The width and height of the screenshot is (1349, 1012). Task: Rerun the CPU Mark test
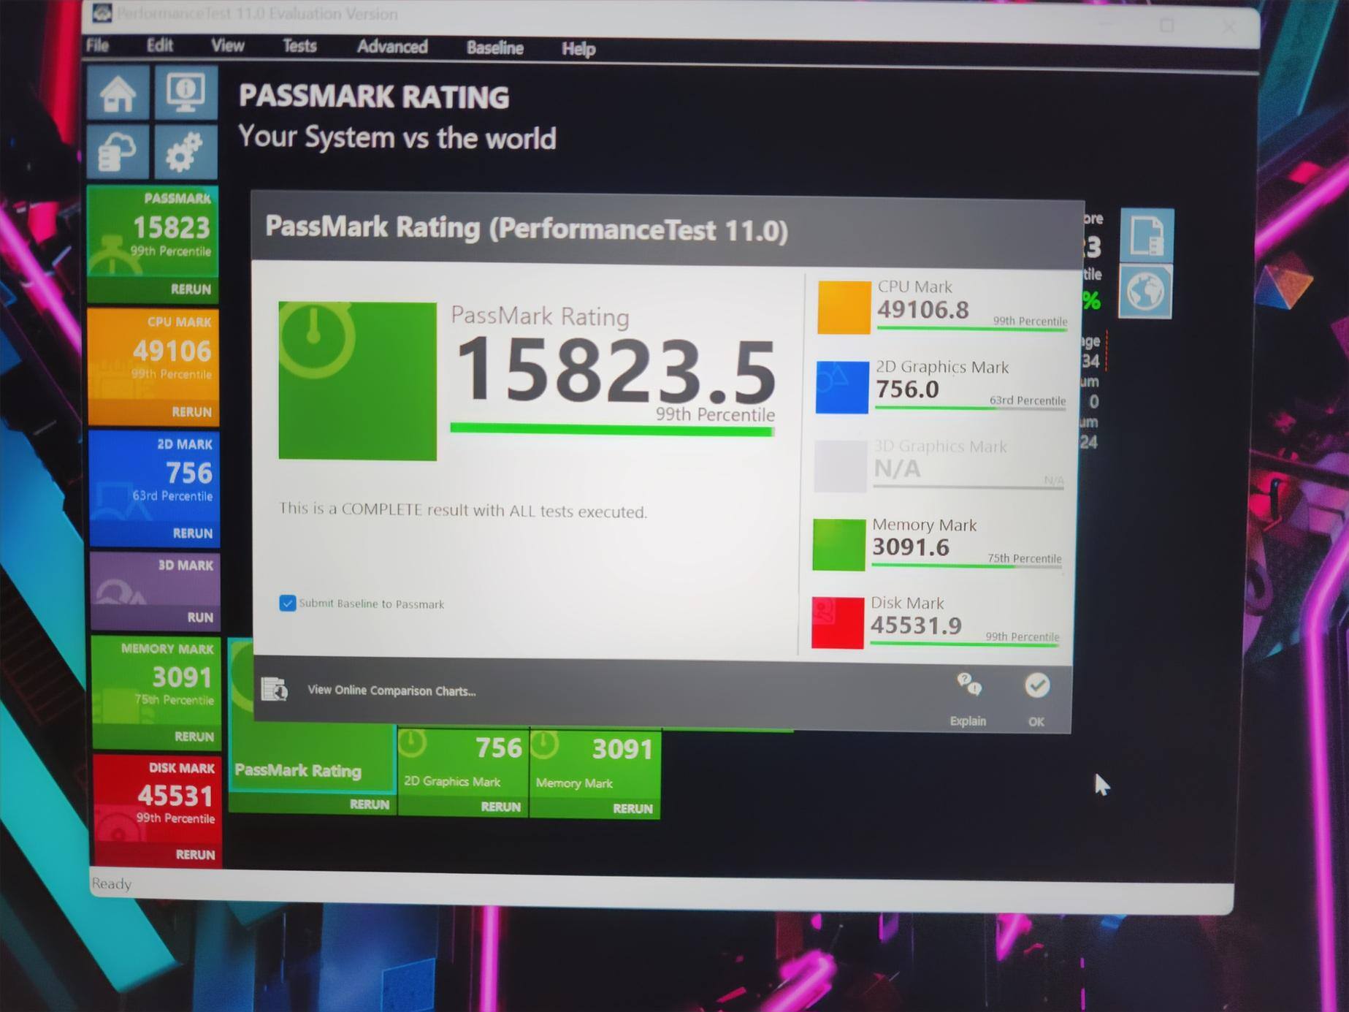pos(191,411)
